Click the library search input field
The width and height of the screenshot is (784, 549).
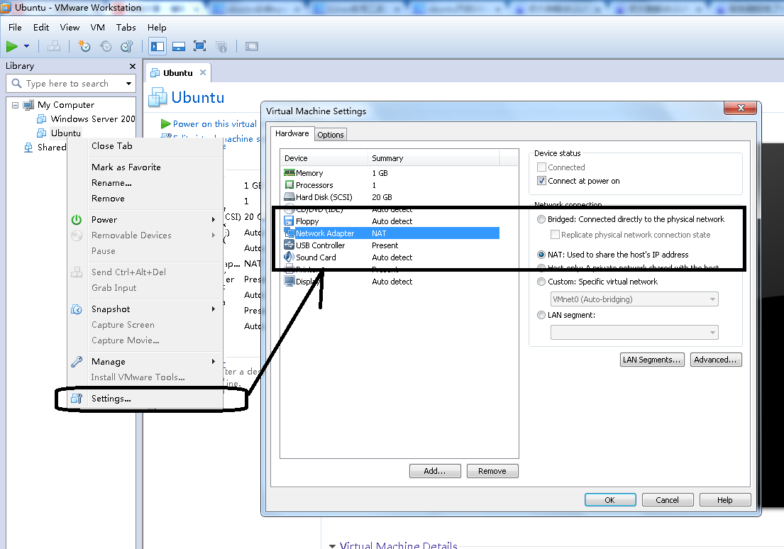point(67,84)
